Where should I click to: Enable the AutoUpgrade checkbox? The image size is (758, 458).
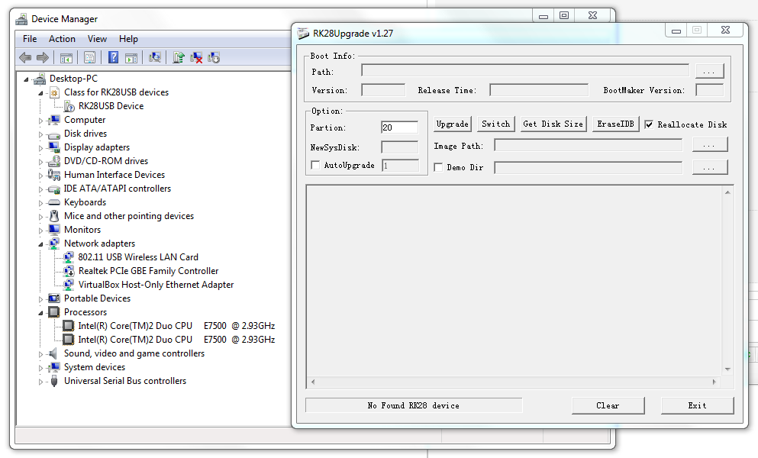[x=315, y=165]
